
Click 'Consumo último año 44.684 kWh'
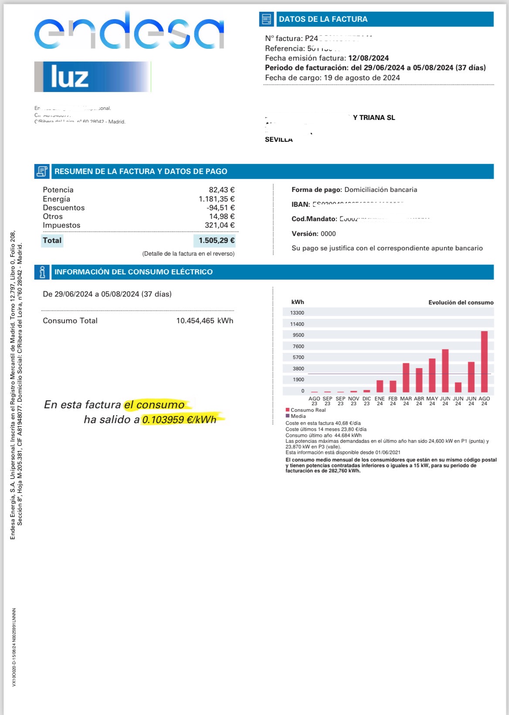coord(323,435)
